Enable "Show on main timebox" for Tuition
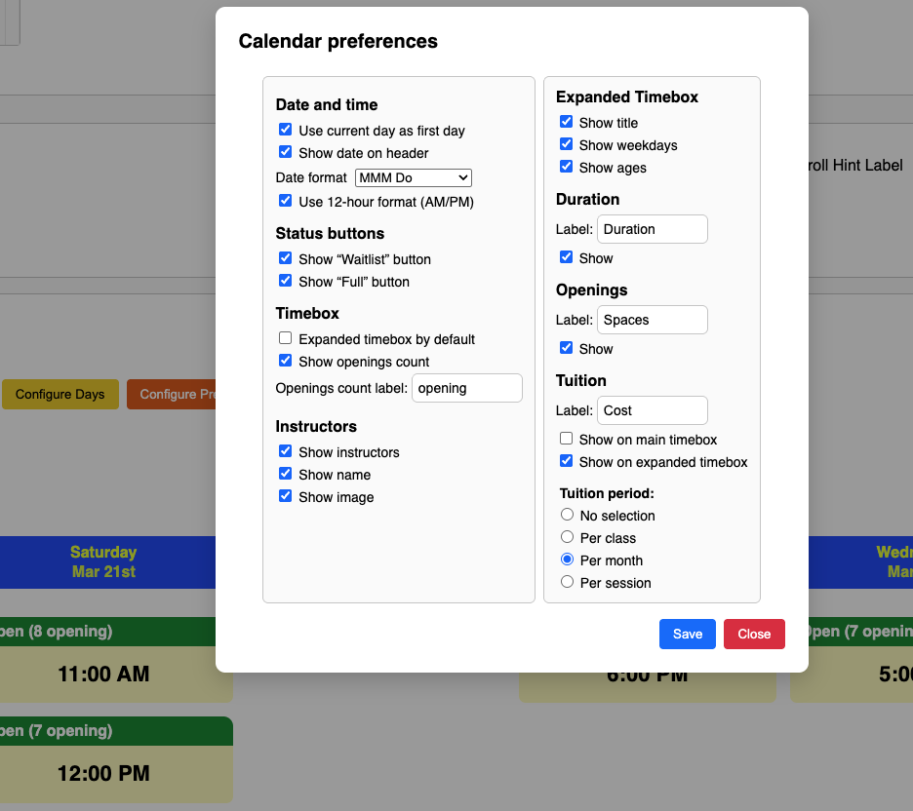Viewport: 913px width, 811px height. [x=566, y=439]
